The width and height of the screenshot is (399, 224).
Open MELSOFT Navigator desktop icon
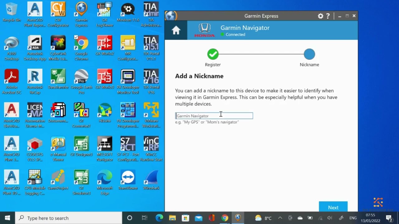[105, 149]
